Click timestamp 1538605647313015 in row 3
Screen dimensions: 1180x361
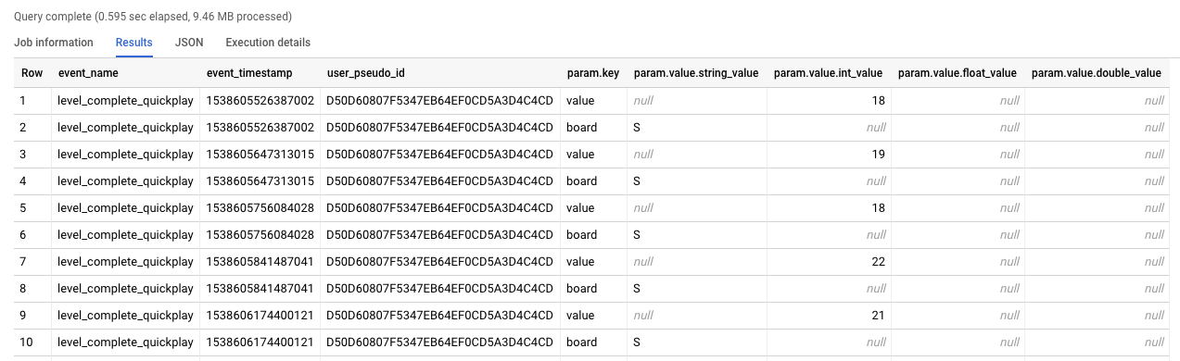coord(260,154)
